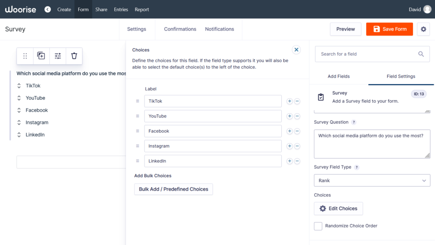Open Survey Field Type dropdown

point(372,180)
